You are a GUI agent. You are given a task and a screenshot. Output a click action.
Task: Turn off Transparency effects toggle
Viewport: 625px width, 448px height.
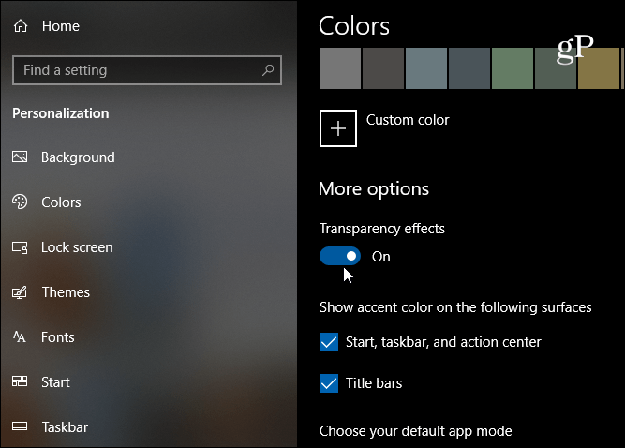340,256
